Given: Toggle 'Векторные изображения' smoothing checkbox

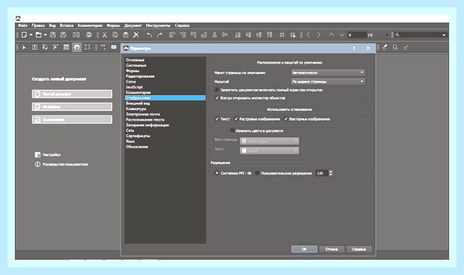Looking at the screenshot, I should tap(286, 119).
